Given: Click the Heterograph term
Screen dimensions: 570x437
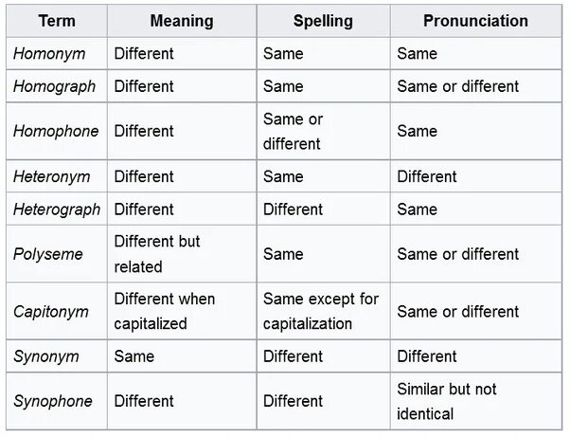Looking at the screenshot, I should [57, 209].
